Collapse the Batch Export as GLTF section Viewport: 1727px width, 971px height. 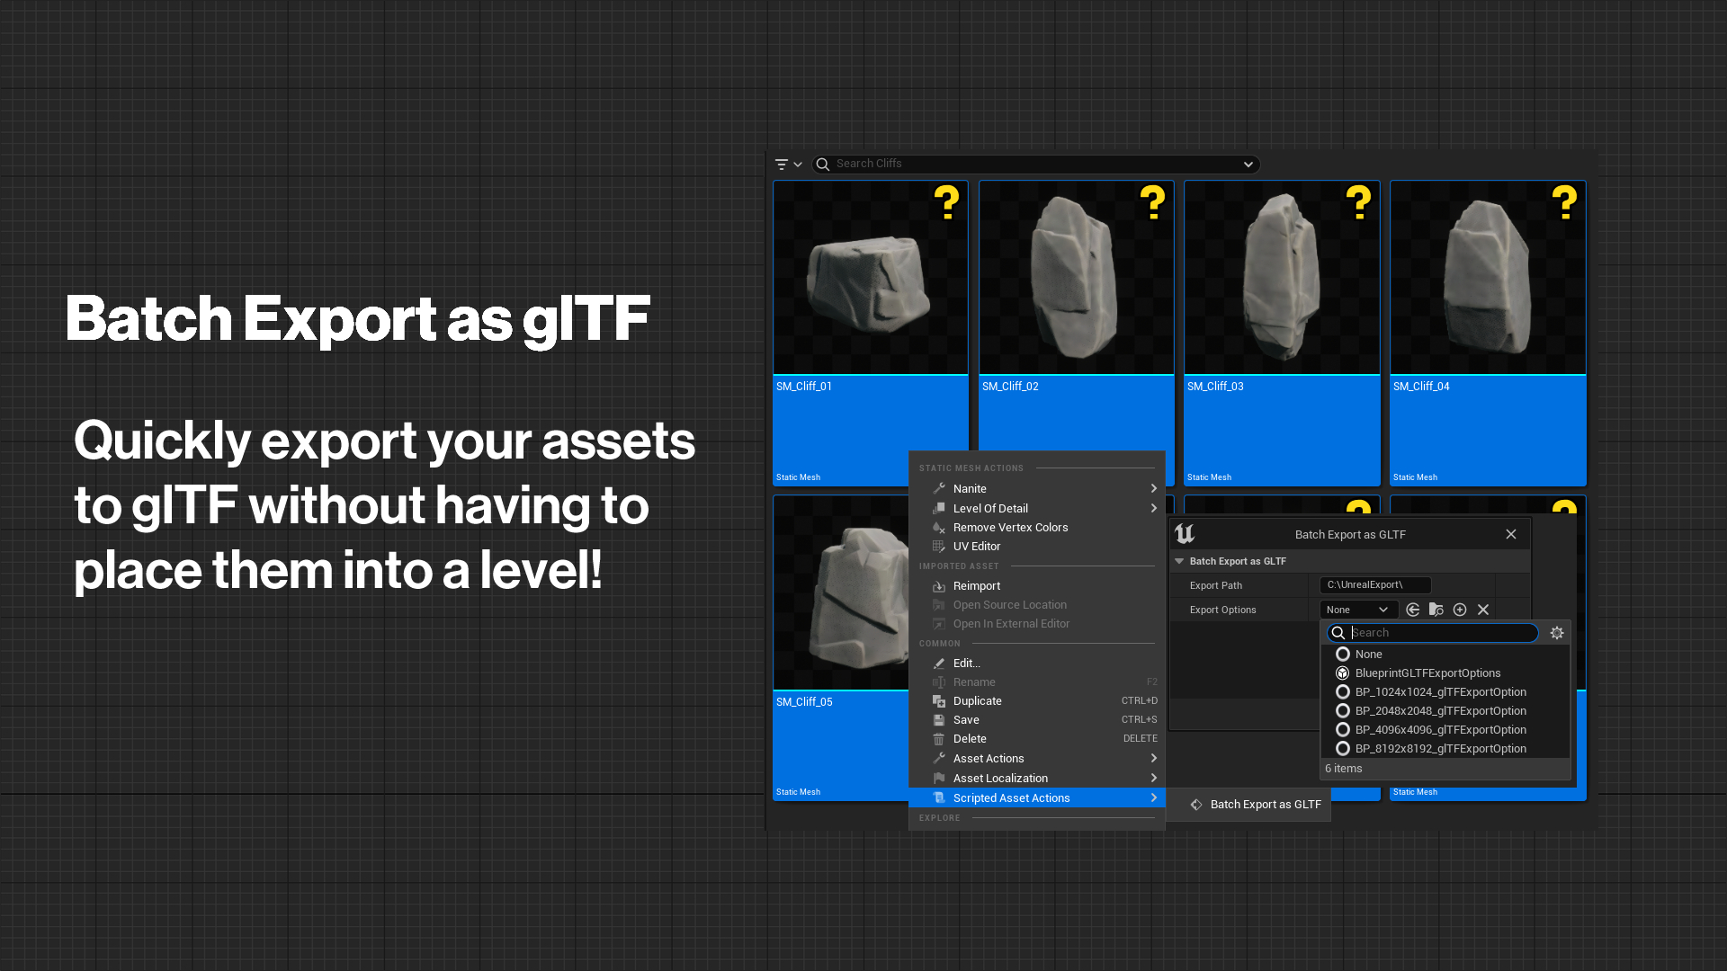click(1179, 560)
